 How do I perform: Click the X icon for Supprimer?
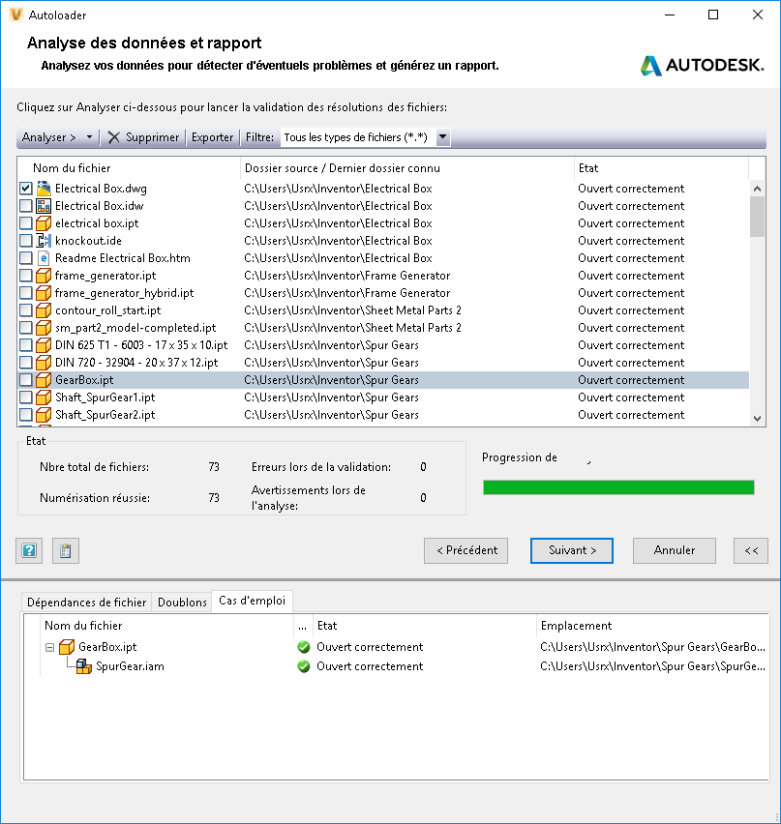coord(113,137)
